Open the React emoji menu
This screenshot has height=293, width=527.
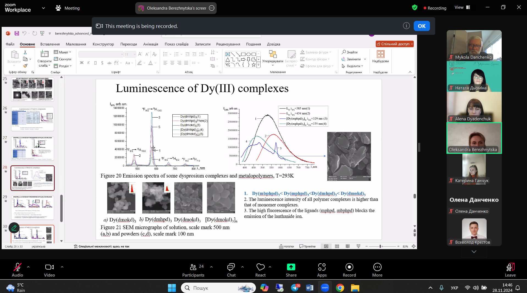(260, 267)
